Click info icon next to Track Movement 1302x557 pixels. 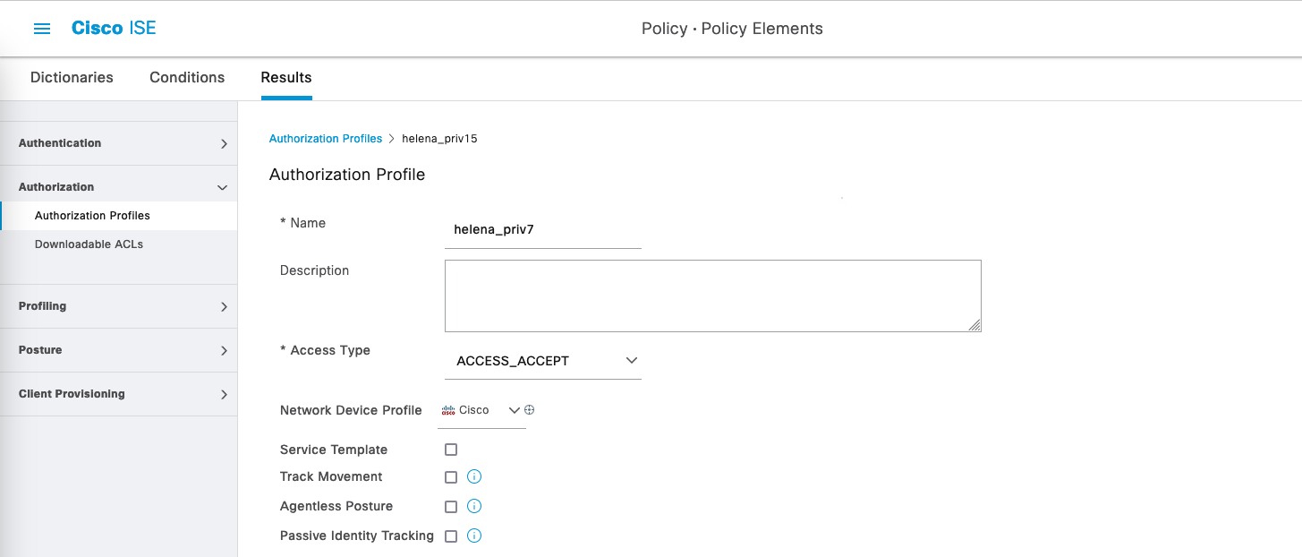coord(474,477)
